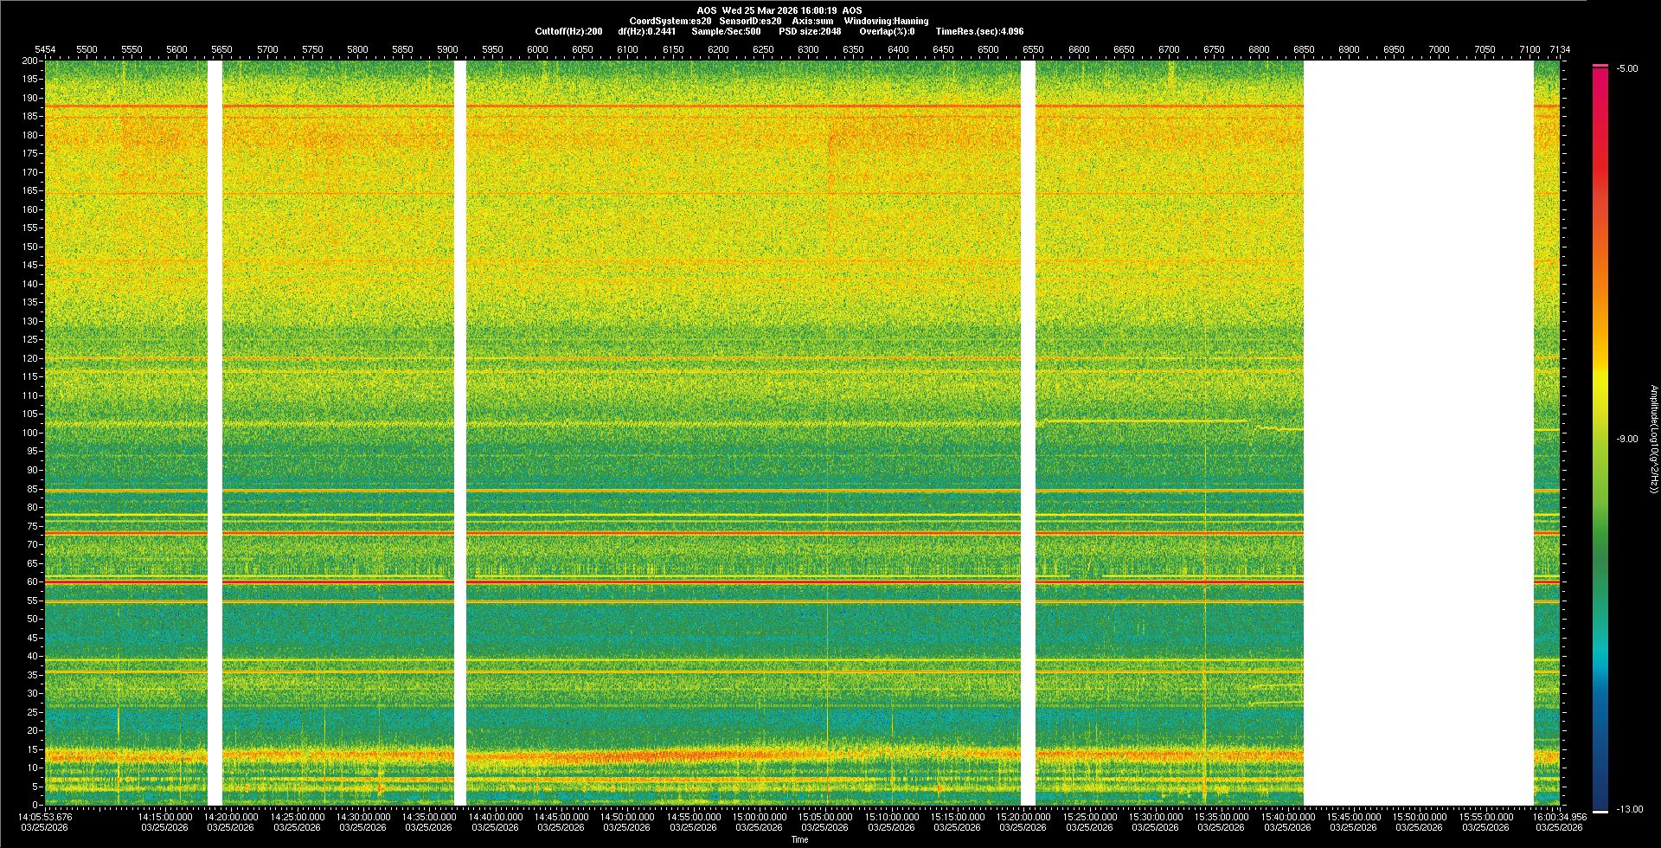Click the Sample/Sec:500 header text
The image size is (1661, 848).
coord(726,31)
